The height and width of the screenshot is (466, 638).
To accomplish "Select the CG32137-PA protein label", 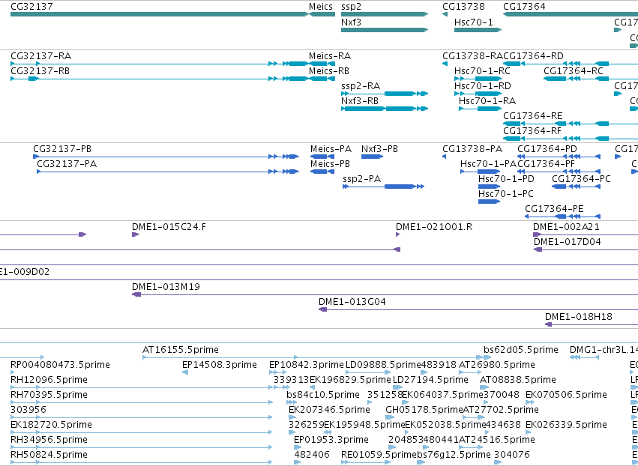I will tap(67, 164).
